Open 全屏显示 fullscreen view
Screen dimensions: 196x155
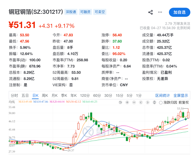tap(180, 95)
